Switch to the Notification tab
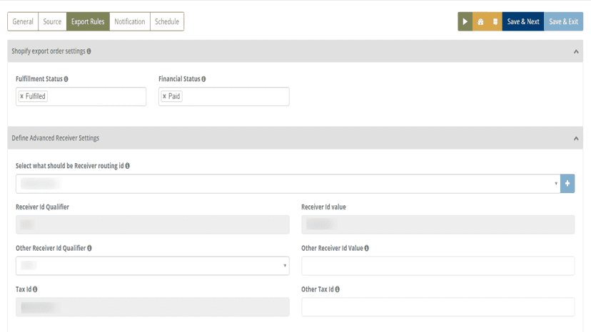 (130, 21)
